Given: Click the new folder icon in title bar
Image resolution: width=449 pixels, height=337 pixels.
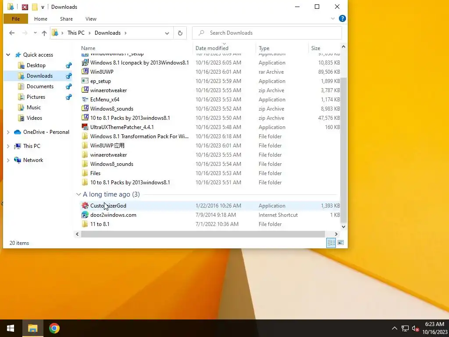Looking at the screenshot, I should [35, 7].
